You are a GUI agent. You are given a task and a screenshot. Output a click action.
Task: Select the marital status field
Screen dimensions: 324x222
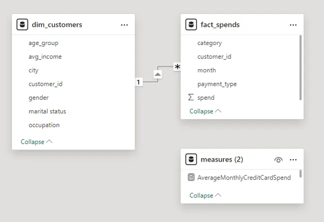47,111
